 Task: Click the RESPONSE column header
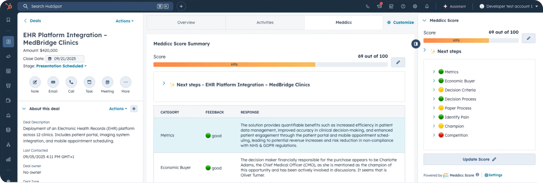[x=250, y=112]
